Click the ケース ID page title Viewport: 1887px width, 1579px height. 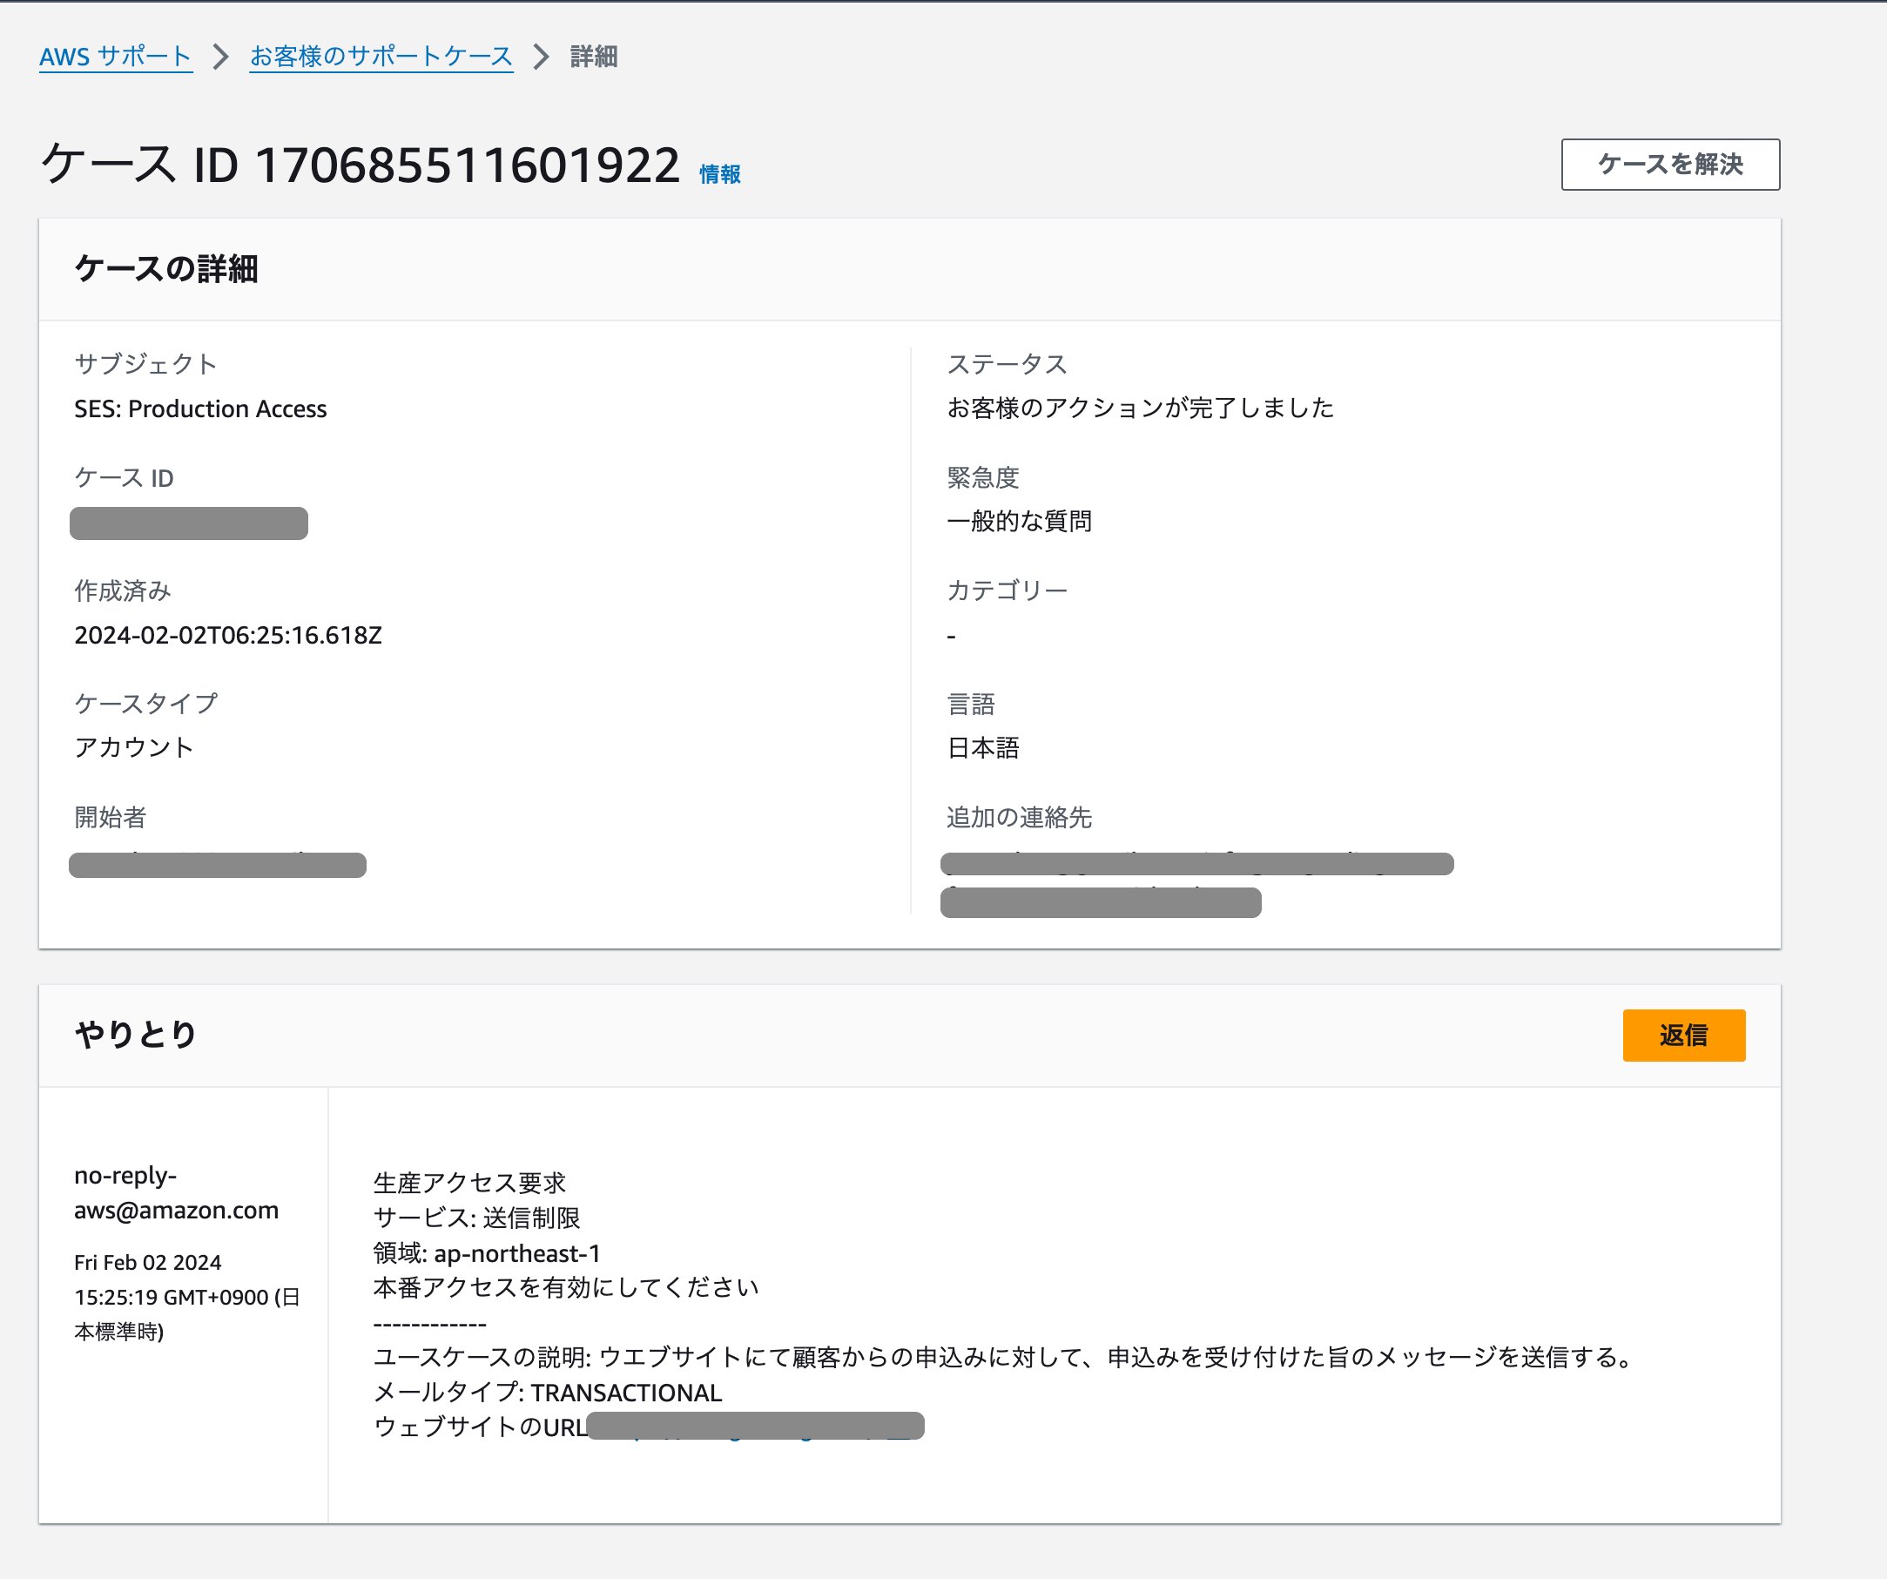pos(361,165)
